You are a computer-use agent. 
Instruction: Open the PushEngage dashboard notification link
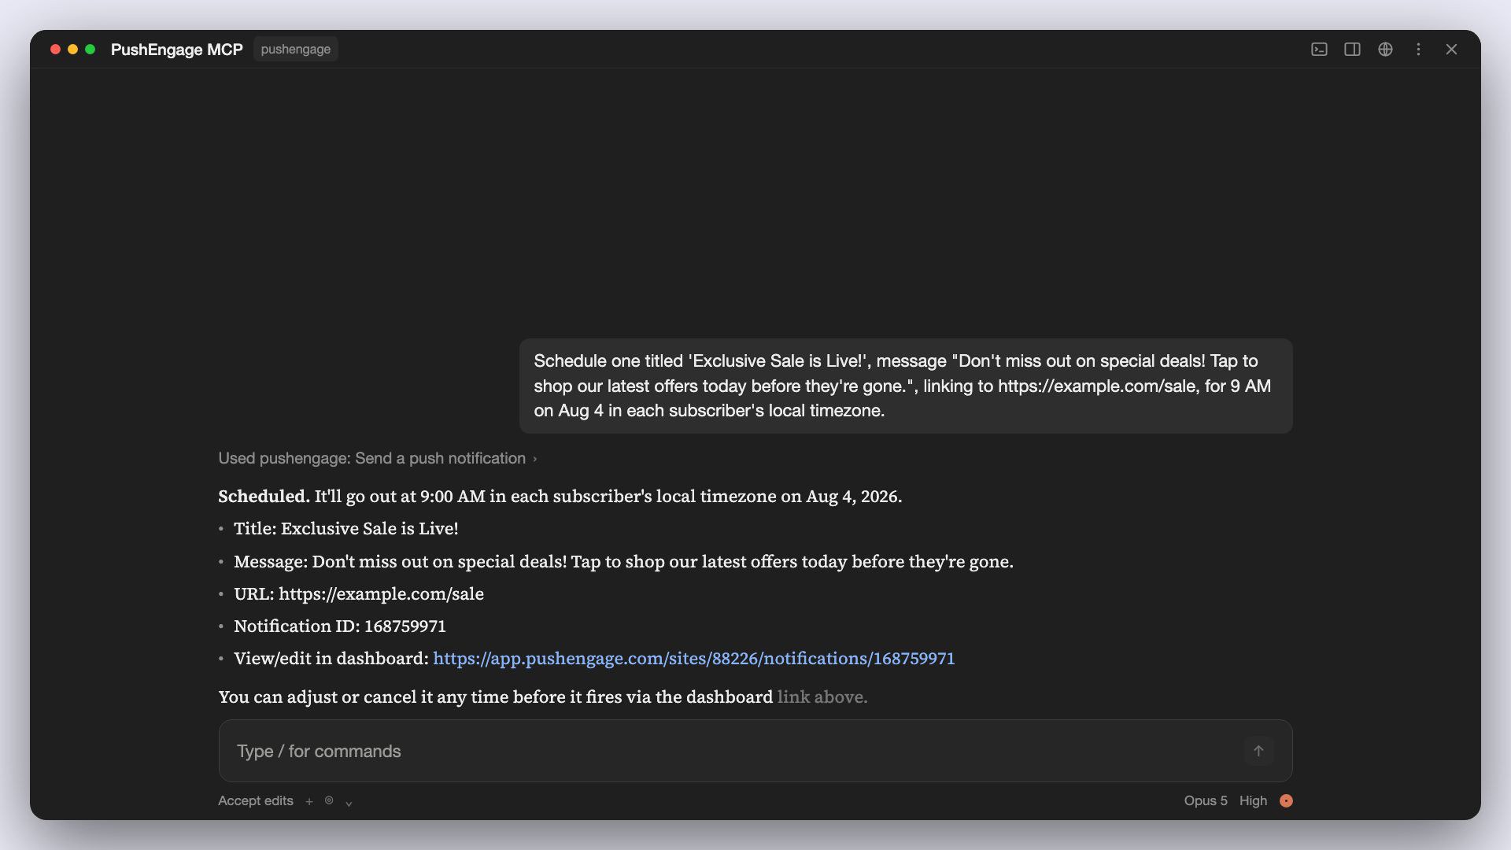(693, 659)
